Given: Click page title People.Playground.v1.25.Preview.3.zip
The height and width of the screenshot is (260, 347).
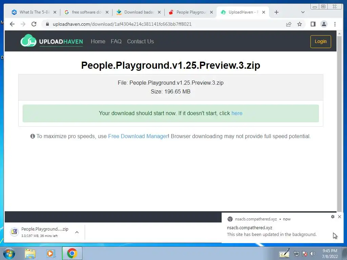Looking at the screenshot, I should tap(171, 65).
